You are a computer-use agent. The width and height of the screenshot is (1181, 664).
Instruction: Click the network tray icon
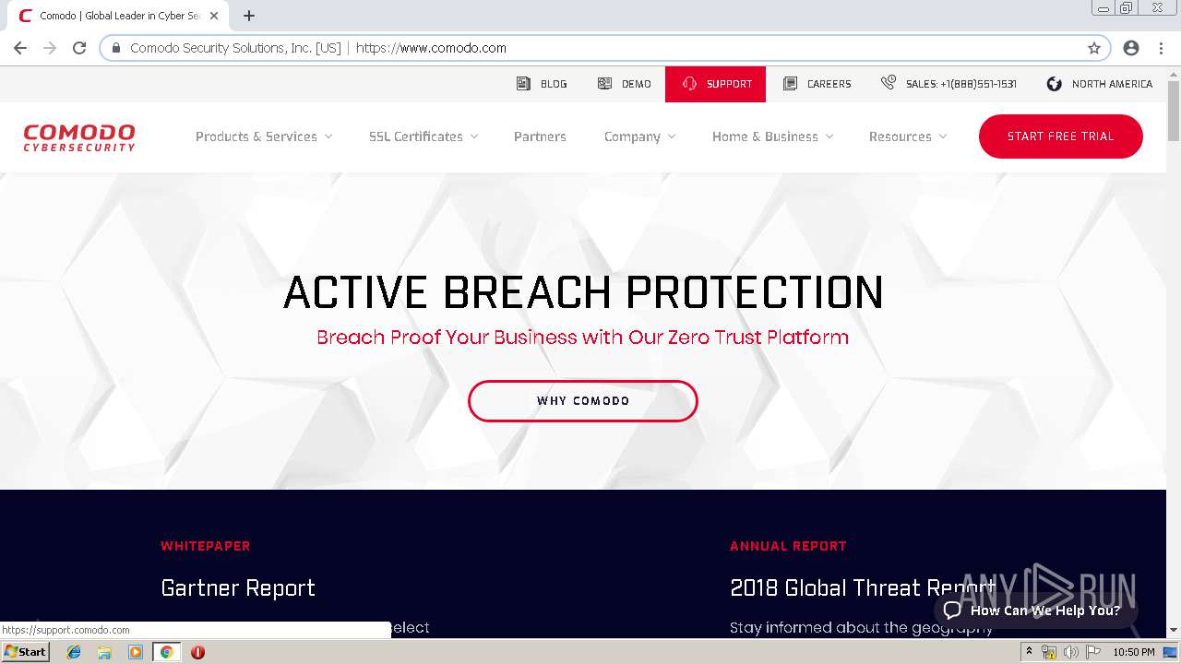[1049, 652]
